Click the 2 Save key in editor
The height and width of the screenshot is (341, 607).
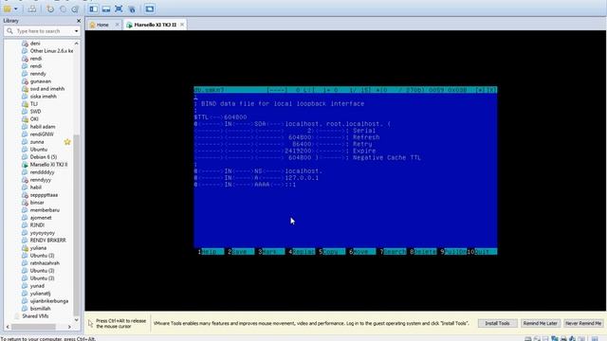pyautogui.click(x=241, y=252)
